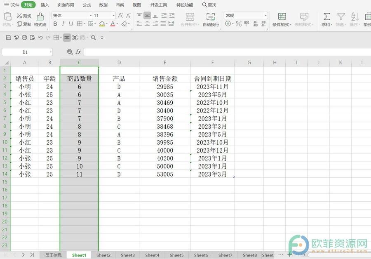Click the justify alignment icon

coord(163,24)
